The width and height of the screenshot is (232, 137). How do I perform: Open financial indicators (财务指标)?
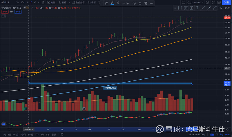(78, 2)
